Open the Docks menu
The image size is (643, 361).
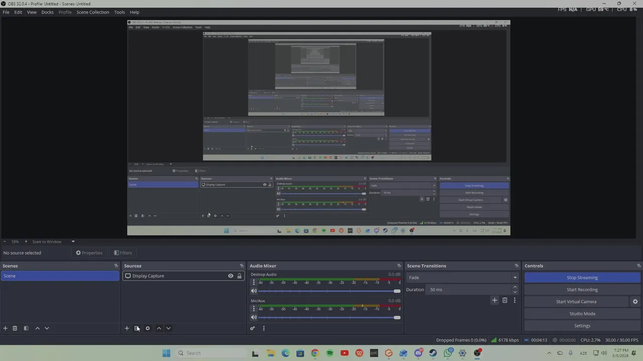pos(47,12)
